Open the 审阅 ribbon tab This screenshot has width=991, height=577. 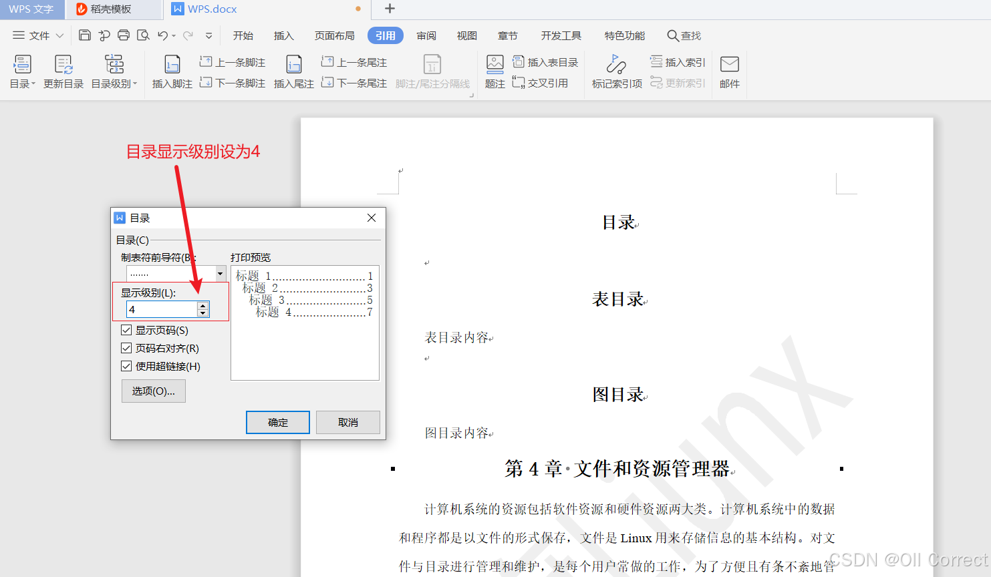[426, 35]
